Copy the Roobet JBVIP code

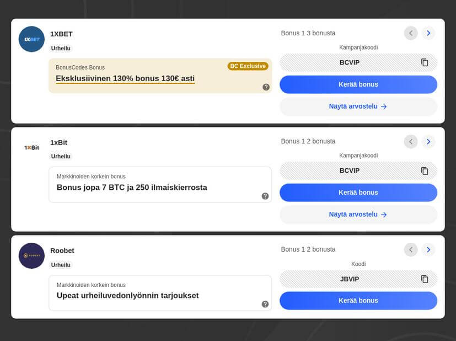(425, 279)
